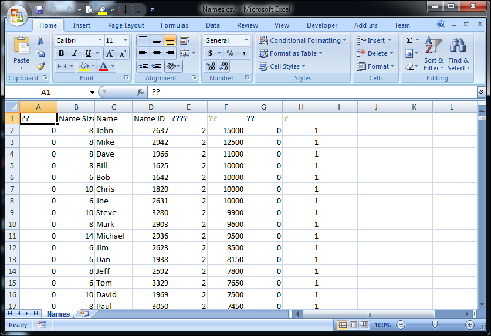This screenshot has width=491, height=336.
Task: Apply the yellow Fill Color bucket
Action: point(84,66)
